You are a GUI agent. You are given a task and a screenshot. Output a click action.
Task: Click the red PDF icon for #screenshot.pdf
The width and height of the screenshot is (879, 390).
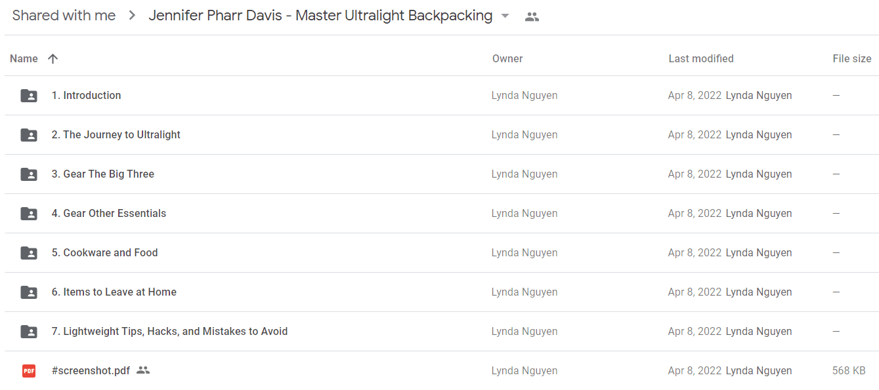pos(29,371)
